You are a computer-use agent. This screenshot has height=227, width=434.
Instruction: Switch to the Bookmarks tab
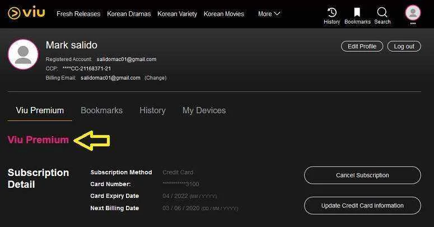coord(101,110)
